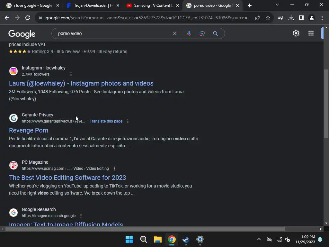
Task: Open more options for Instagram result
Action: (71, 74)
